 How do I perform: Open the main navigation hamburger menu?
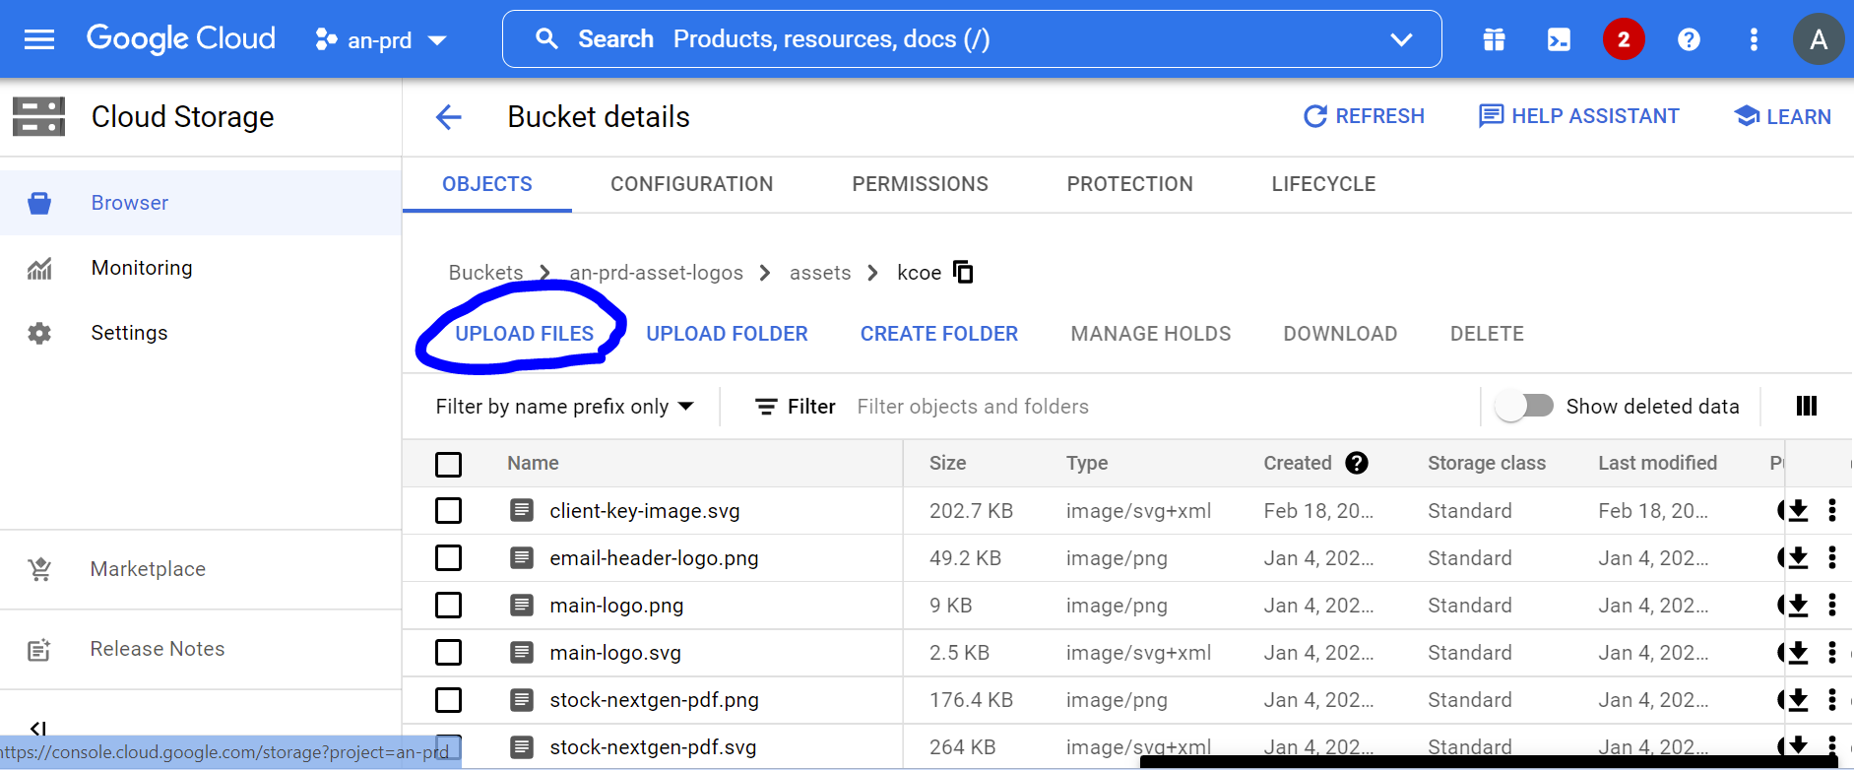click(39, 39)
